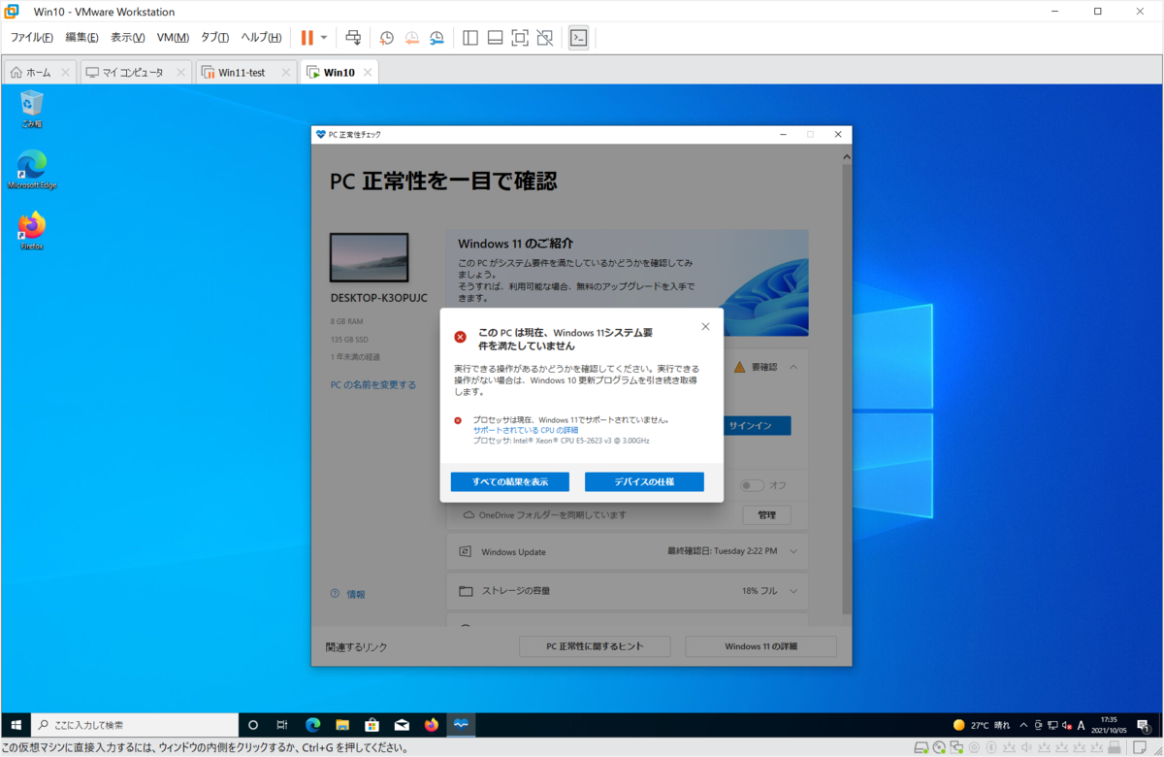Click the 管理 button for OneDrive

(x=766, y=515)
